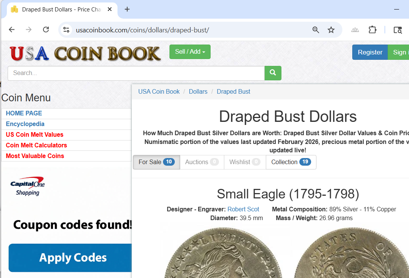The height and width of the screenshot is (278, 409).
Task: Select the For Sale tab
Action: click(157, 162)
